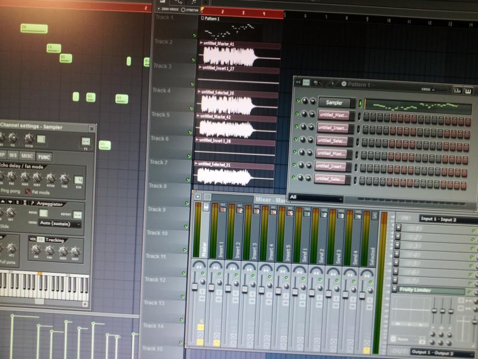Switch to the MISC tab
This screenshot has height=359, width=478.
pos(27,156)
